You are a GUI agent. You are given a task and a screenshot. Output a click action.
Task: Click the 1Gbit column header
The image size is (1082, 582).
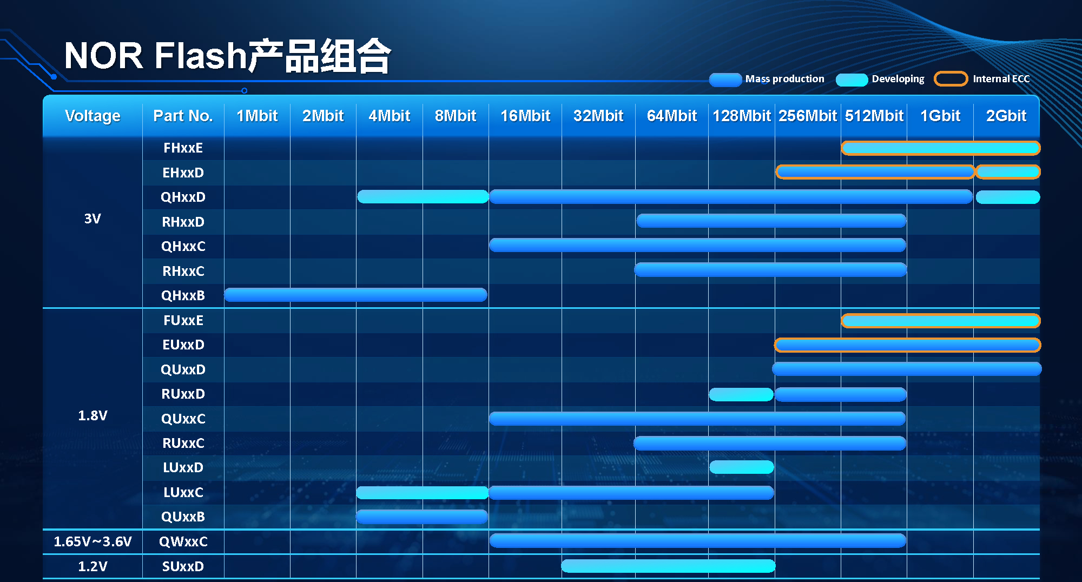tap(940, 116)
